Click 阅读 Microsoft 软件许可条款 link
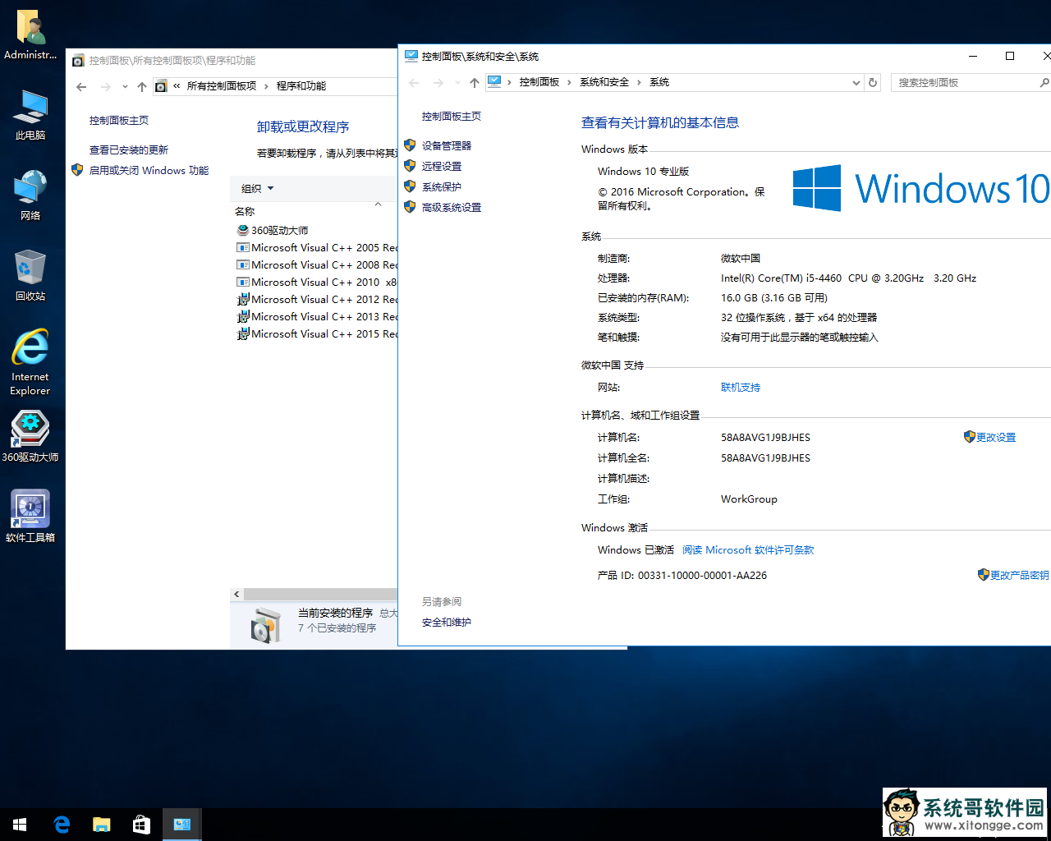The width and height of the screenshot is (1051, 841). [748, 549]
